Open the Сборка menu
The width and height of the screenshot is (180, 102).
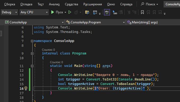(x=10, y=4)
